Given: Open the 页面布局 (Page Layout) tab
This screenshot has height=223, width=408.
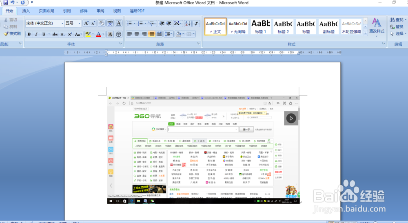Looking at the screenshot, I should (x=47, y=11).
